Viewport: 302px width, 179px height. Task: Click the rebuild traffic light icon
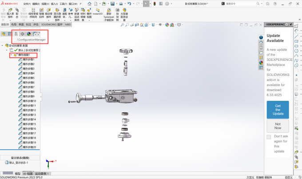pos(154,4)
